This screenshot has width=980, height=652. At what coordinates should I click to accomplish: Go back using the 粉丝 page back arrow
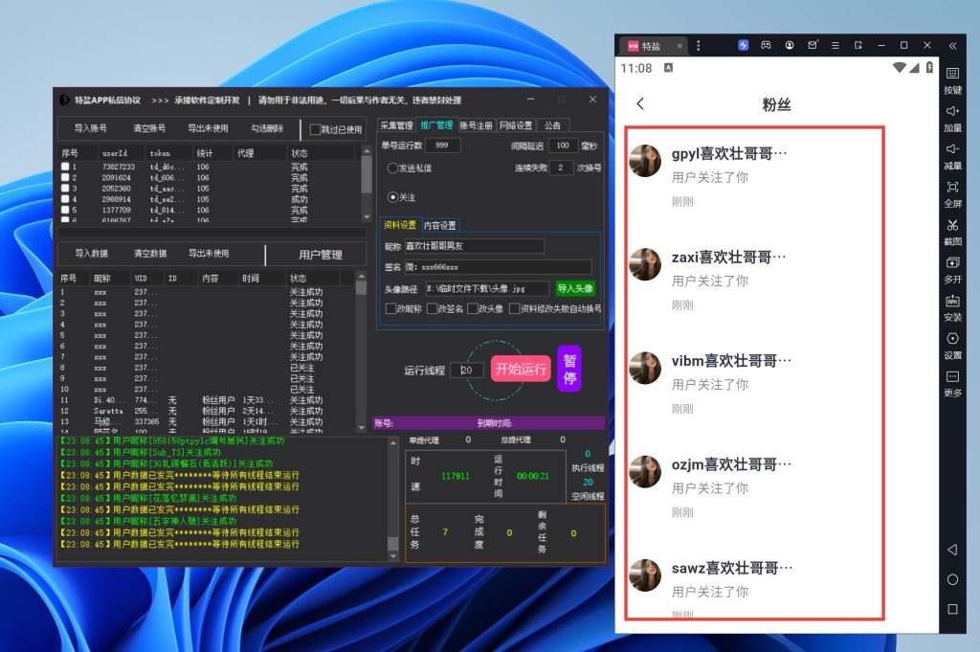640,104
